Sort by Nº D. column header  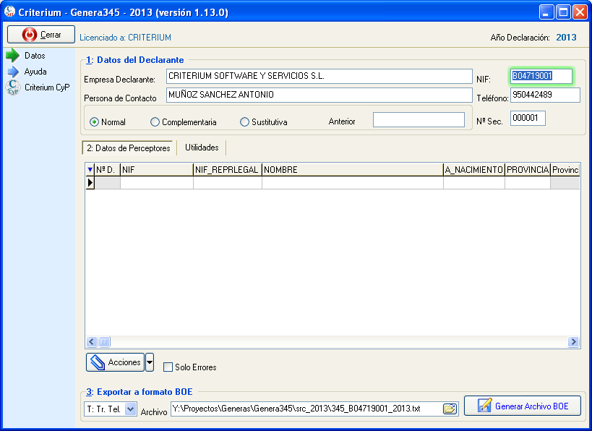107,170
